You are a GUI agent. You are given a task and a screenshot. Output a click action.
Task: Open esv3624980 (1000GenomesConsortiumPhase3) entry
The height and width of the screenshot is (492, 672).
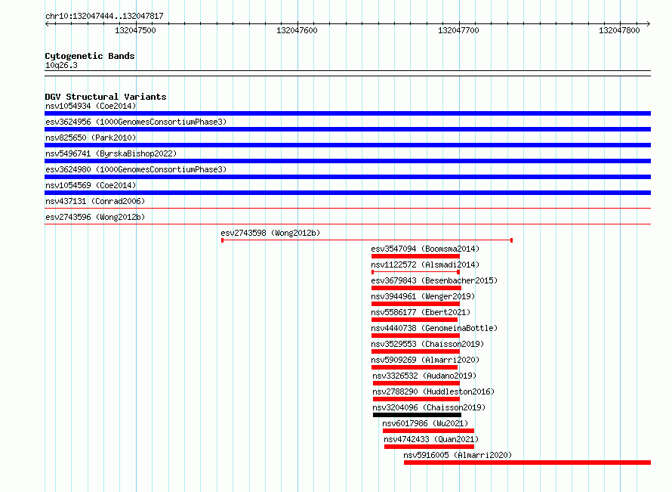(x=136, y=169)
